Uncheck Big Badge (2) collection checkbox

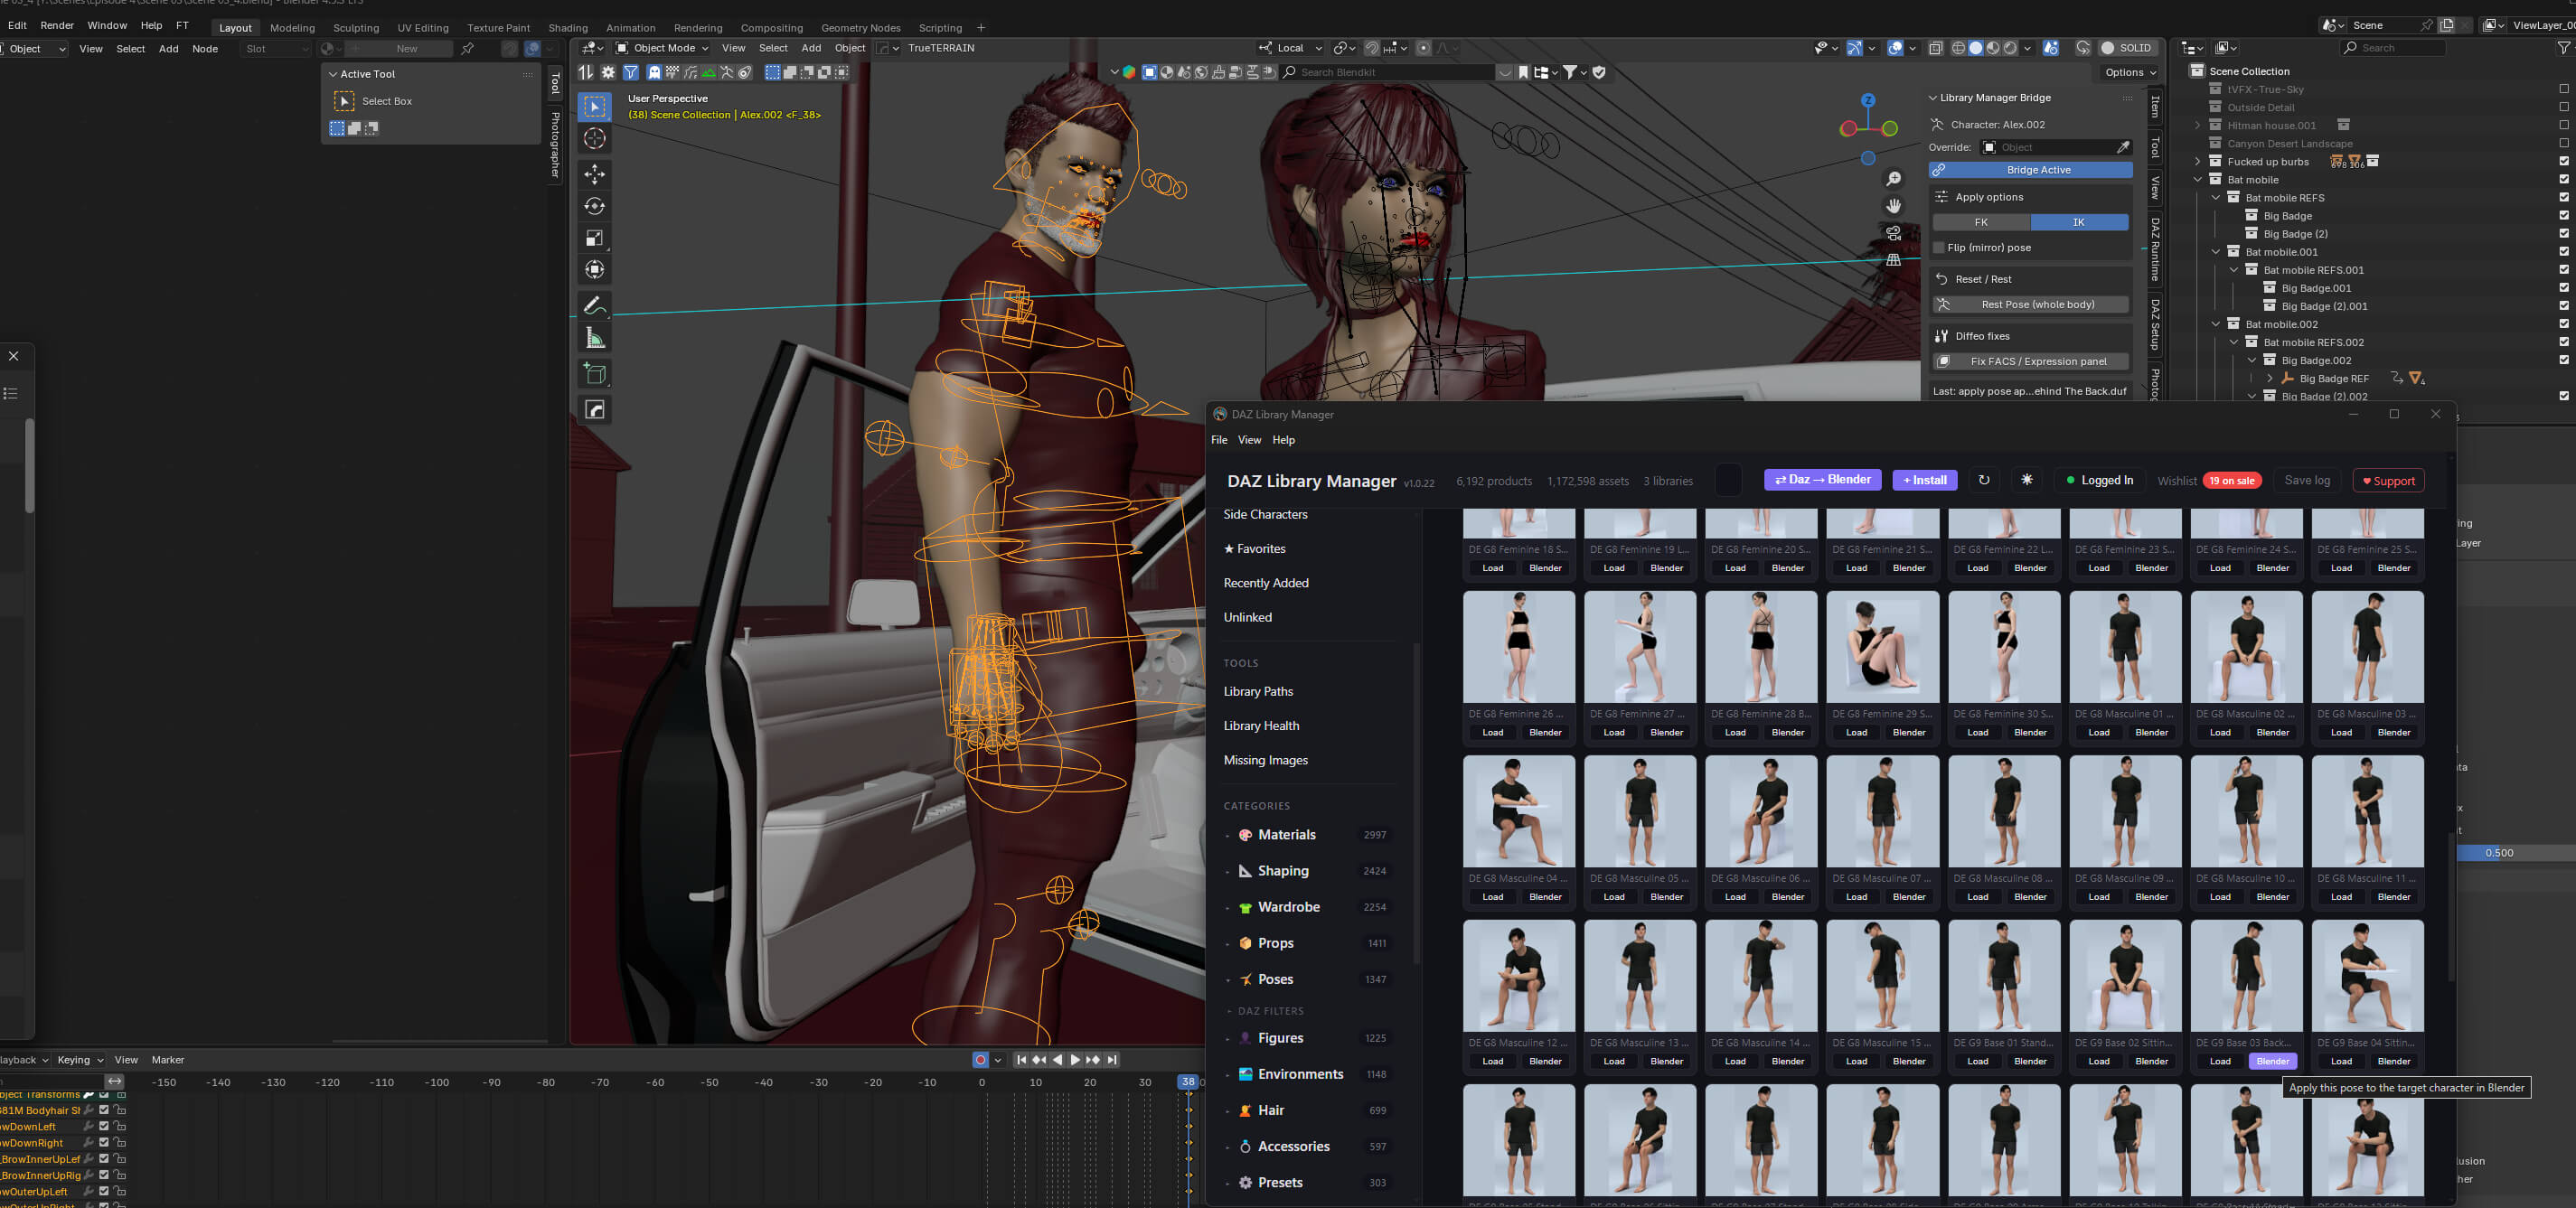(2563, 234)
